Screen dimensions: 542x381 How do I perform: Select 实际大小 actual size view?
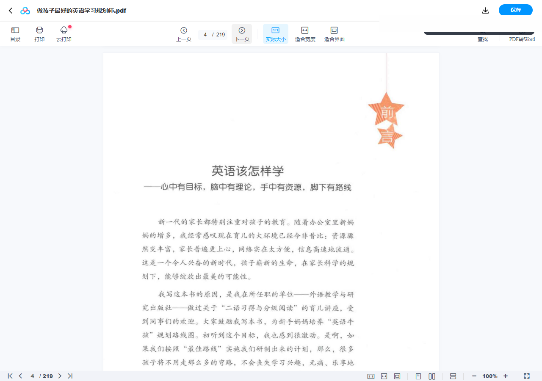276,34
